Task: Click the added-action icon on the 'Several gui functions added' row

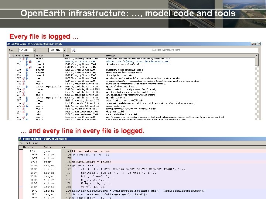Action: click(27, 76)
